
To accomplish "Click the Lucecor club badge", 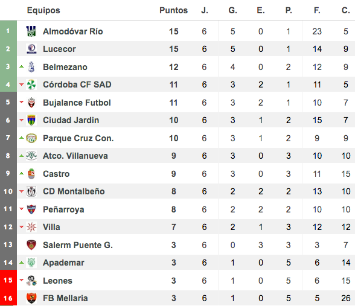I will point(31,49).
